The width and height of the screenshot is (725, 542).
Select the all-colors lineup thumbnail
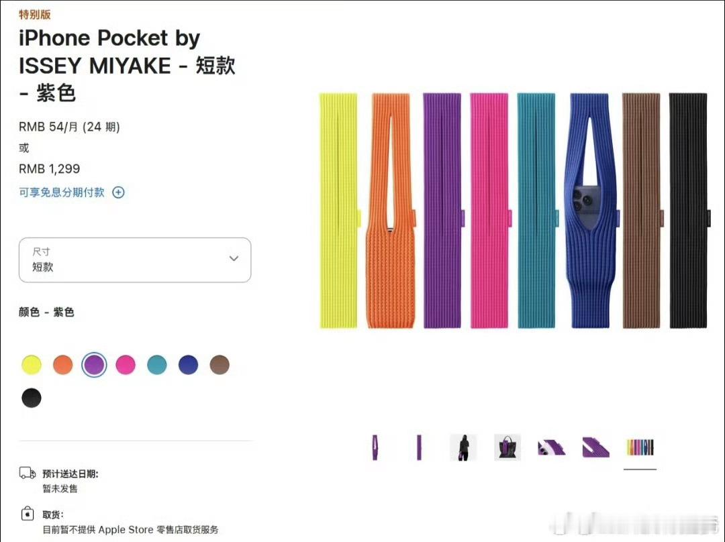(640, 447)
